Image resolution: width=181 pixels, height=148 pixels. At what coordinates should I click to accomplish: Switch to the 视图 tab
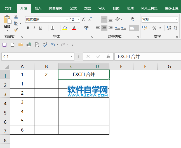(116, 8)
